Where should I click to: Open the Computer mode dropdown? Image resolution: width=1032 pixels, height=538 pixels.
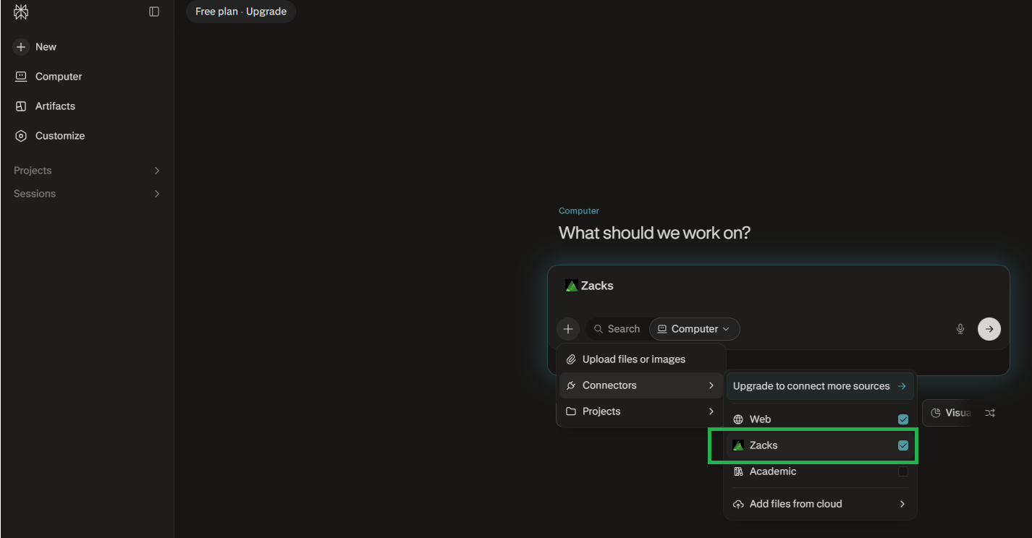click(695, 329)
